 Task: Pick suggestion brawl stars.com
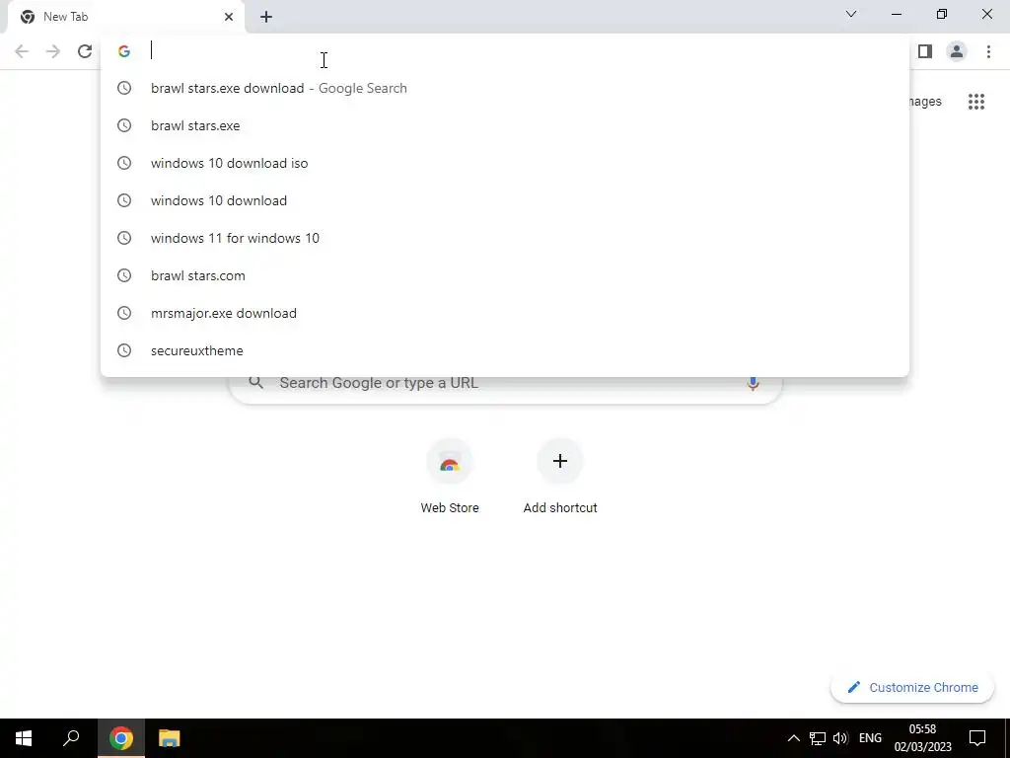tap(505, 275)
